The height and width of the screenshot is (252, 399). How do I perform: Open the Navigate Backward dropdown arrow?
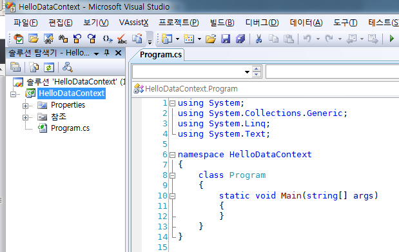[x=362, y=39]
